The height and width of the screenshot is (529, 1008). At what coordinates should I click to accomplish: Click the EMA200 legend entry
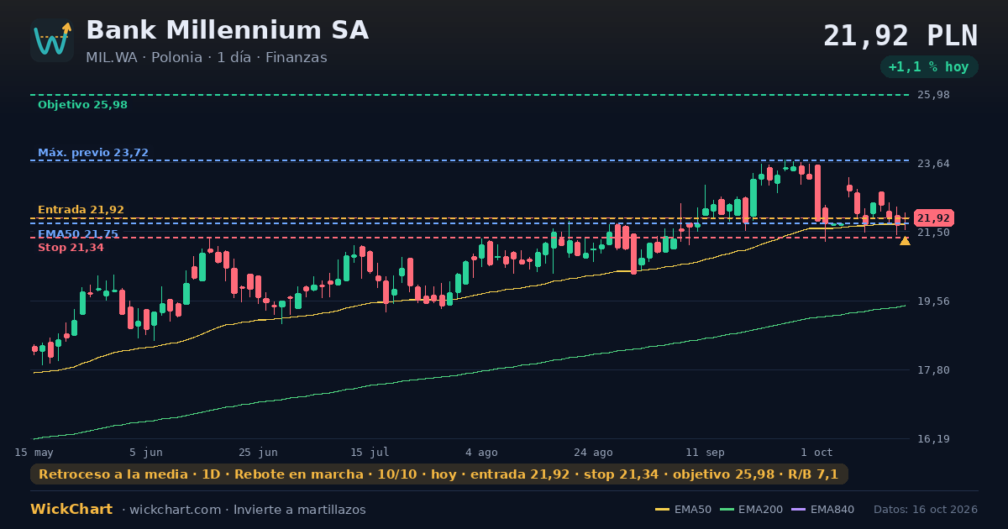[x=750, y=510]
